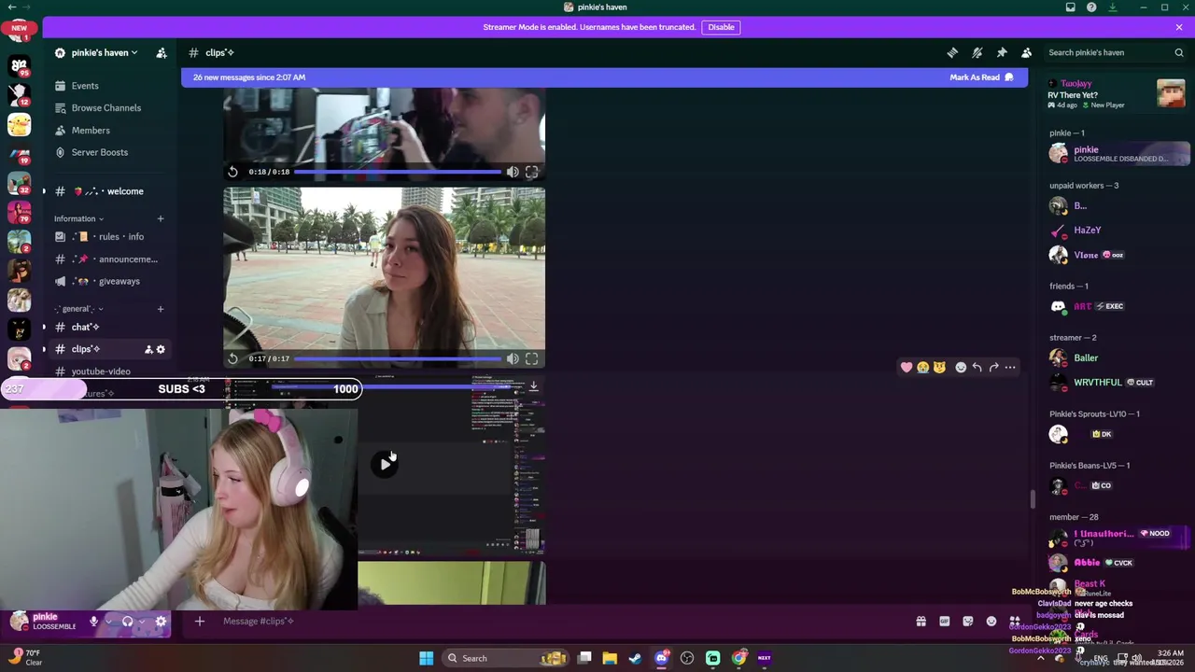Go to the welcome channel
Viewport: 1195px width, 672px height.
click(107, 191)
